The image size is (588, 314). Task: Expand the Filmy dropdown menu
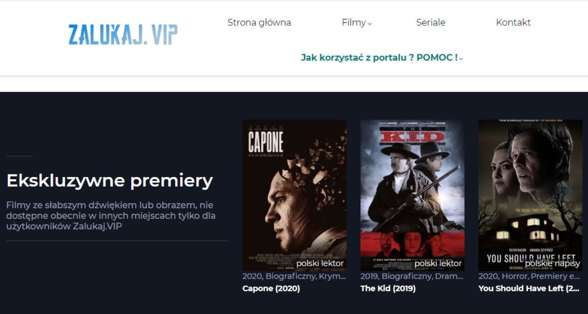click(x=357, y=23)
